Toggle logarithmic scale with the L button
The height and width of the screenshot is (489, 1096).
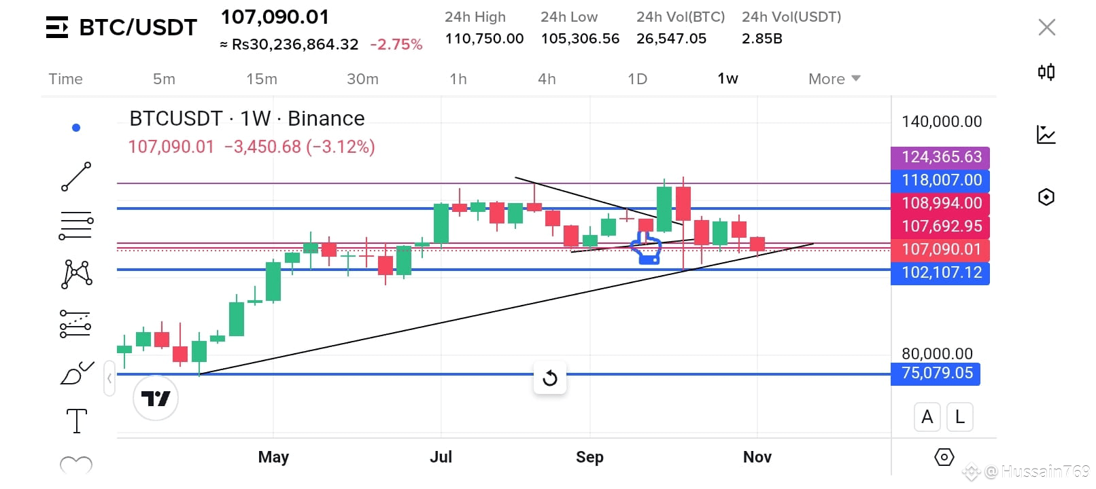pos(959,417)
